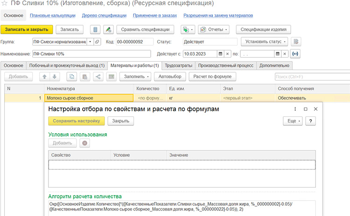Open the Плановые калькуляции link
This screenshot has height=216, width=350.
coord(53,15)
